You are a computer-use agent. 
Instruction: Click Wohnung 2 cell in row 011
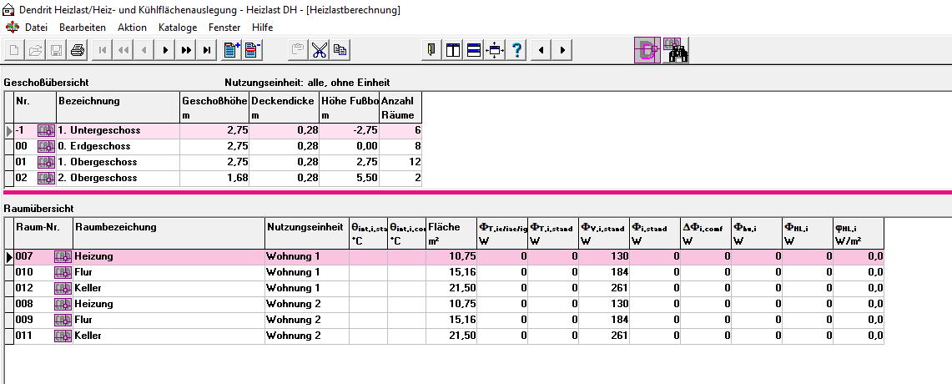pyautogui.click(x=307, y=336)
